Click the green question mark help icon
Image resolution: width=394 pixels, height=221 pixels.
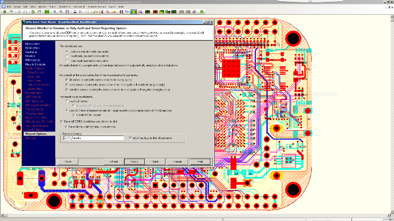click(202, 12)
